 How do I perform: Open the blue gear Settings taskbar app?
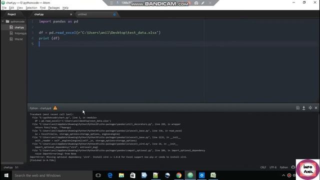(201, 175)
